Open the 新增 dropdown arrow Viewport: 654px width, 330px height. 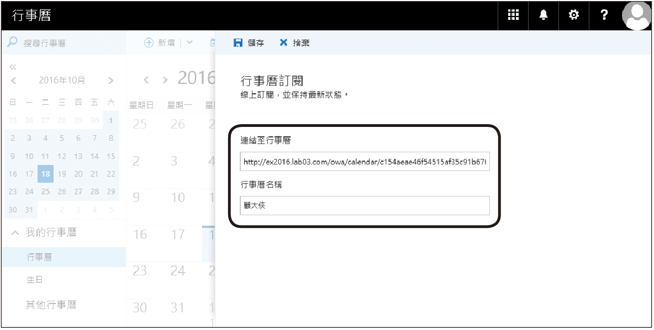coord(190,42)
